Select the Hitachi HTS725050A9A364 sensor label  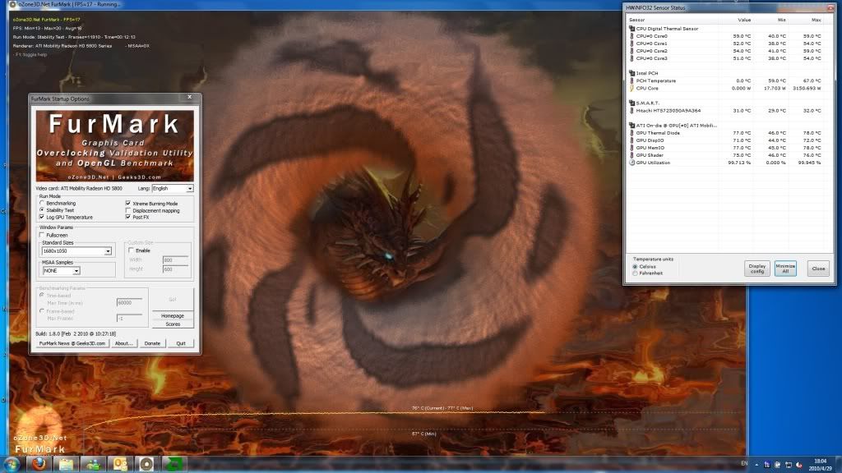tap(668, 111)
